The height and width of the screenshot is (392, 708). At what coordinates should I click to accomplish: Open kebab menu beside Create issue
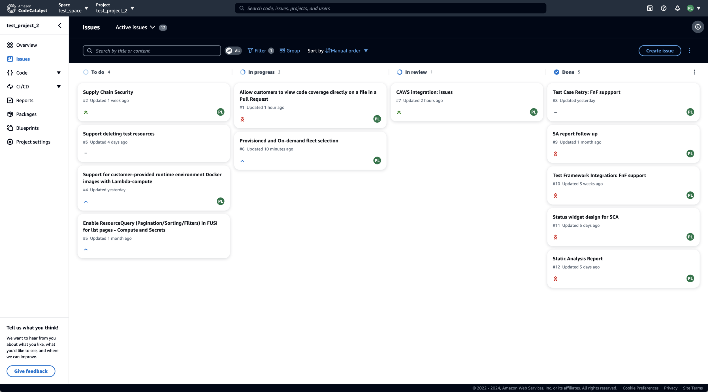pyautogui.click(x=690, y=51)
